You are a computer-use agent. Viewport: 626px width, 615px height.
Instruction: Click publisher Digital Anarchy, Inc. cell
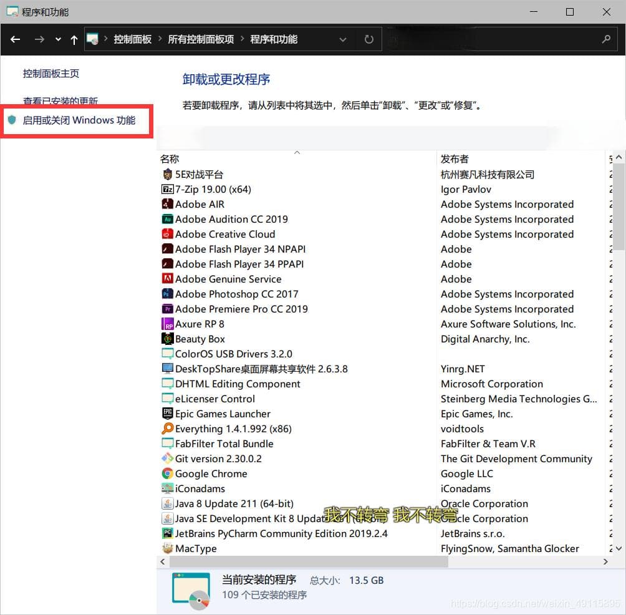(485, 339)
